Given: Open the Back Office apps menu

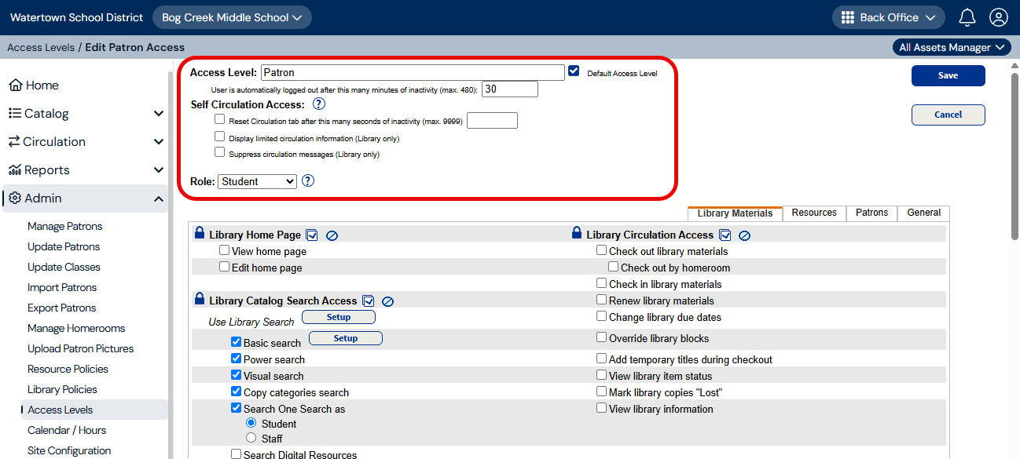Looking at the screenshot, I should tap(888, 16).
